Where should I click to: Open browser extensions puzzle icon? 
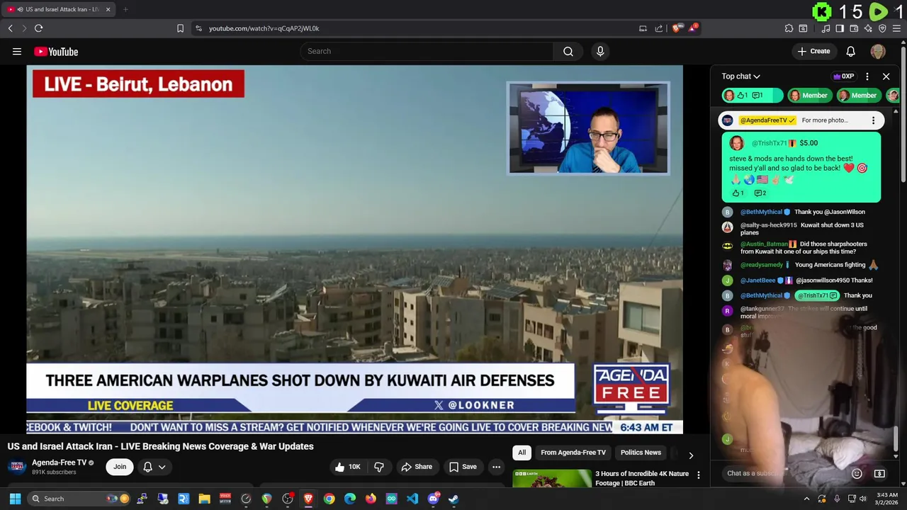(x=789, y=28)
